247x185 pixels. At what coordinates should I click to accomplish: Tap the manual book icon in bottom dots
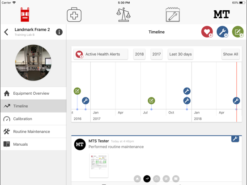(x=176, y=179)
